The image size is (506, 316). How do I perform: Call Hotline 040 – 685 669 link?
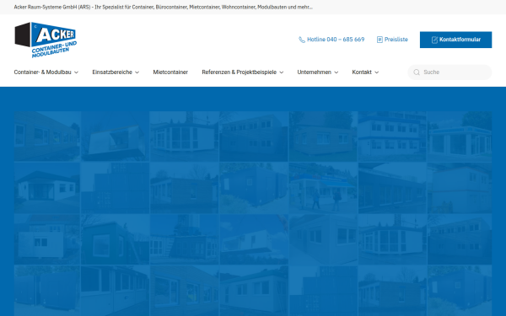tap(331, 40)
